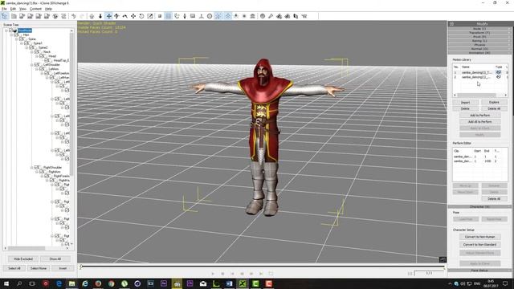Image resolution: width=514 pixels, height=289 pixels.
Task: Click the Play button under viewport
Action: [213, 274]
